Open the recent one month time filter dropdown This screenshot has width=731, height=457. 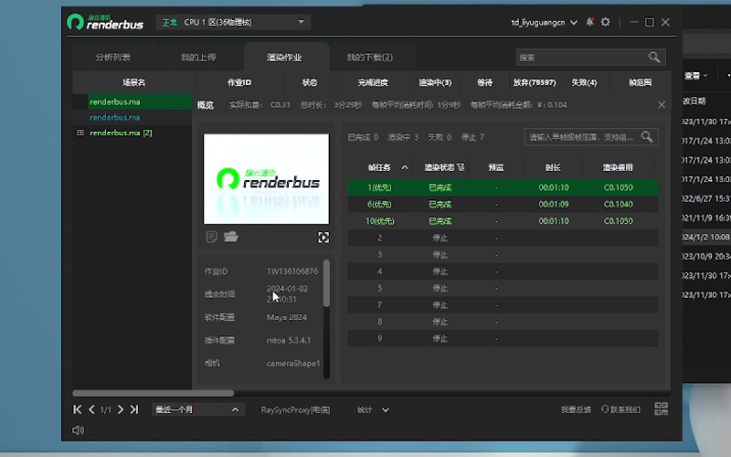point(197,409)
